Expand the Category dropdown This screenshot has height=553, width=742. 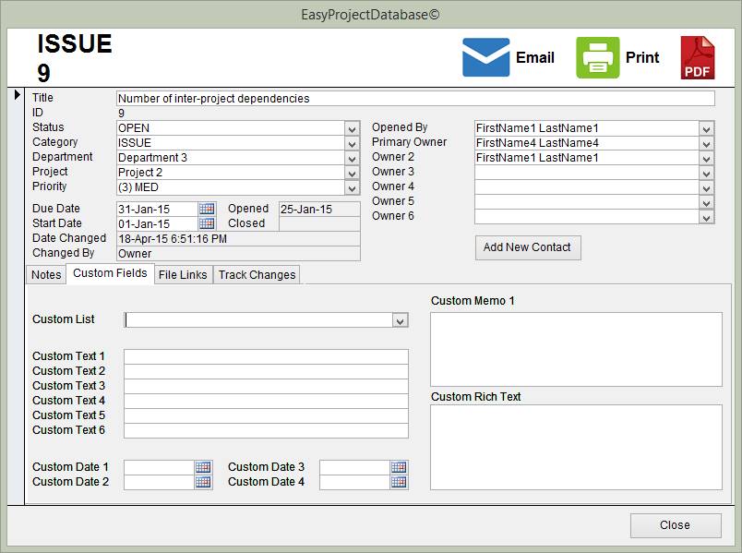point(352,143)
